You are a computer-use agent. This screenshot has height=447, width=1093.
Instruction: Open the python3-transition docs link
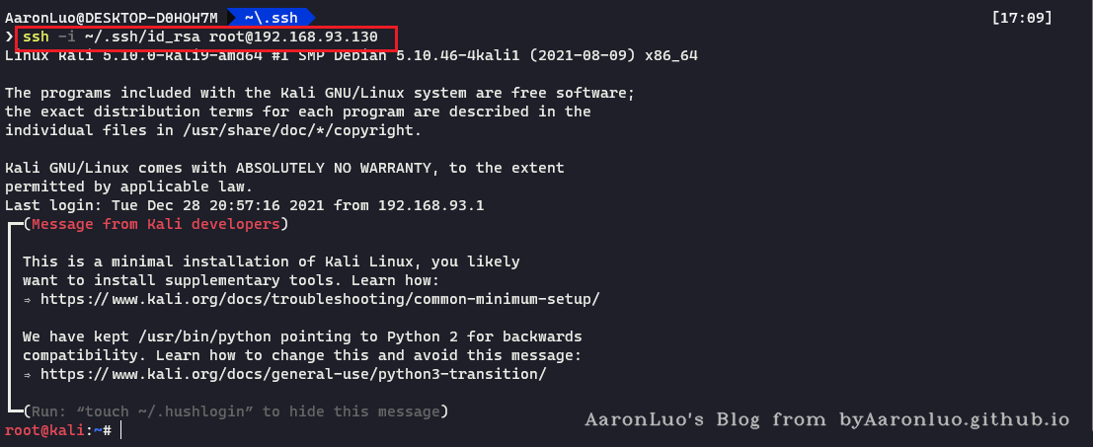tap(293, 375)
